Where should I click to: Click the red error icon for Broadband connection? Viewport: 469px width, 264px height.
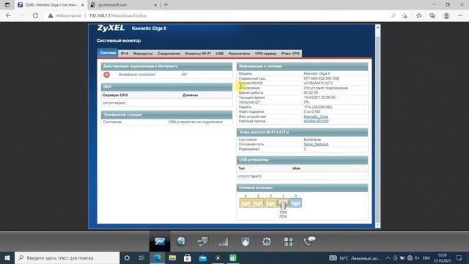pos(106,75)
